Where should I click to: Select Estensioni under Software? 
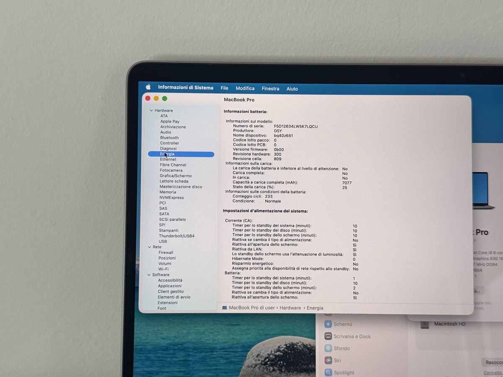click(168, 303)
